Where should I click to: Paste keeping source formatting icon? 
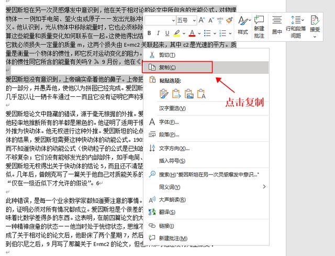[164, 94]
